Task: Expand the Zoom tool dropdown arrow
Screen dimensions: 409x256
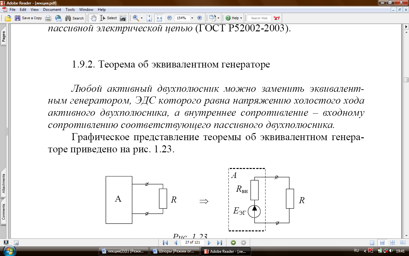Action: (x=142, y=18)
